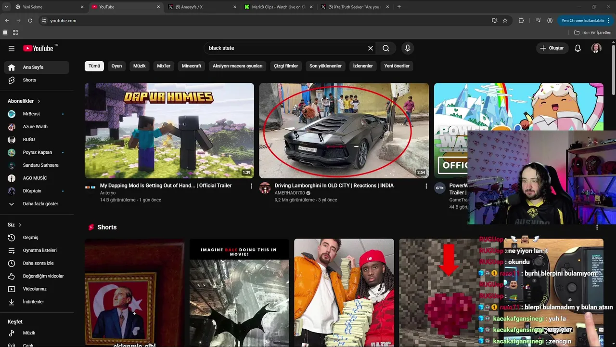Select the Çizgi filmler chip
This screenshot has height=347, width=616.
coord(286,66)
